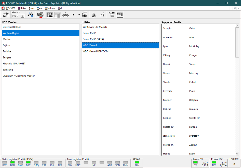Viewport: 241px width, 168px height.
Task: Click the BSY status register indicator
Action: point(5,162)
